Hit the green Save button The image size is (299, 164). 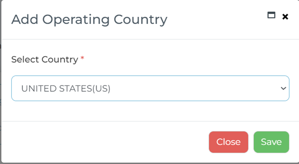click(271, 142)
